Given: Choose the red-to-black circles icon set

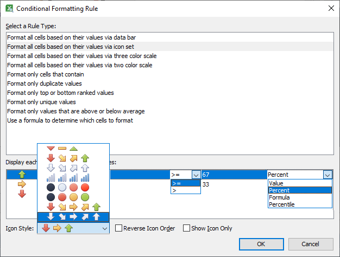Looking at the screenshot, I should [67, 188].
